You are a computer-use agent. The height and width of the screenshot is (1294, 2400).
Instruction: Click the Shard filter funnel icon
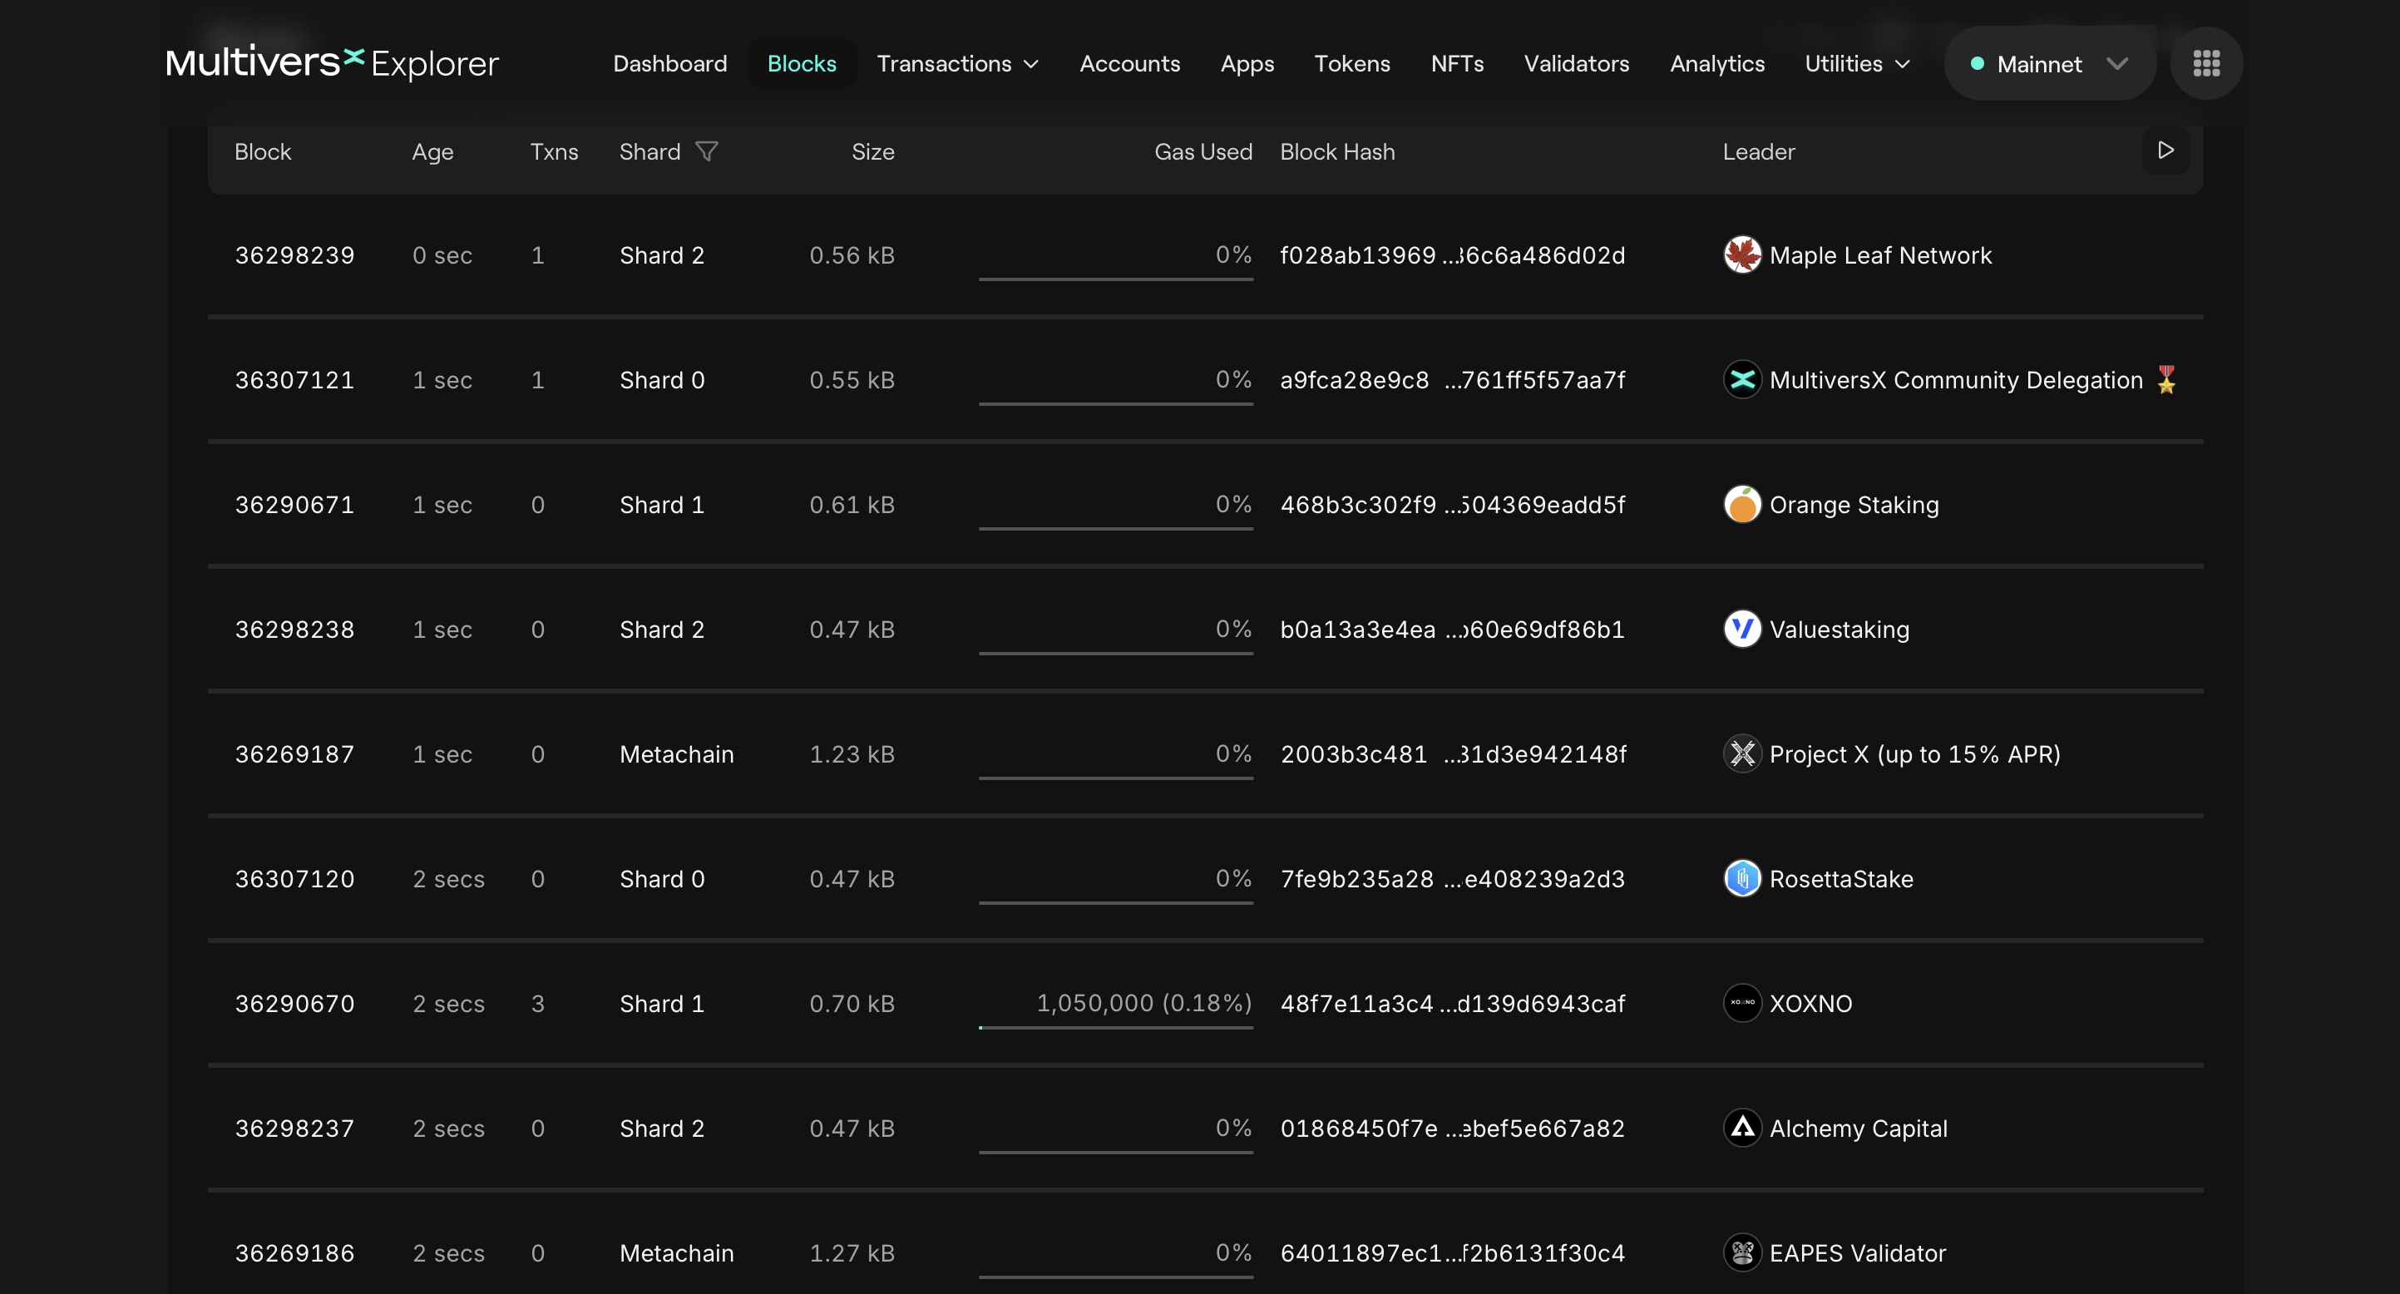pos(707,151)
